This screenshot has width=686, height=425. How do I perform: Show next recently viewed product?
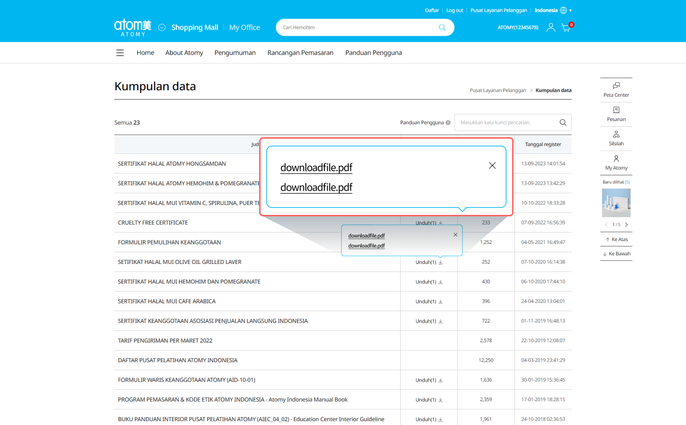tap(626, 224)
